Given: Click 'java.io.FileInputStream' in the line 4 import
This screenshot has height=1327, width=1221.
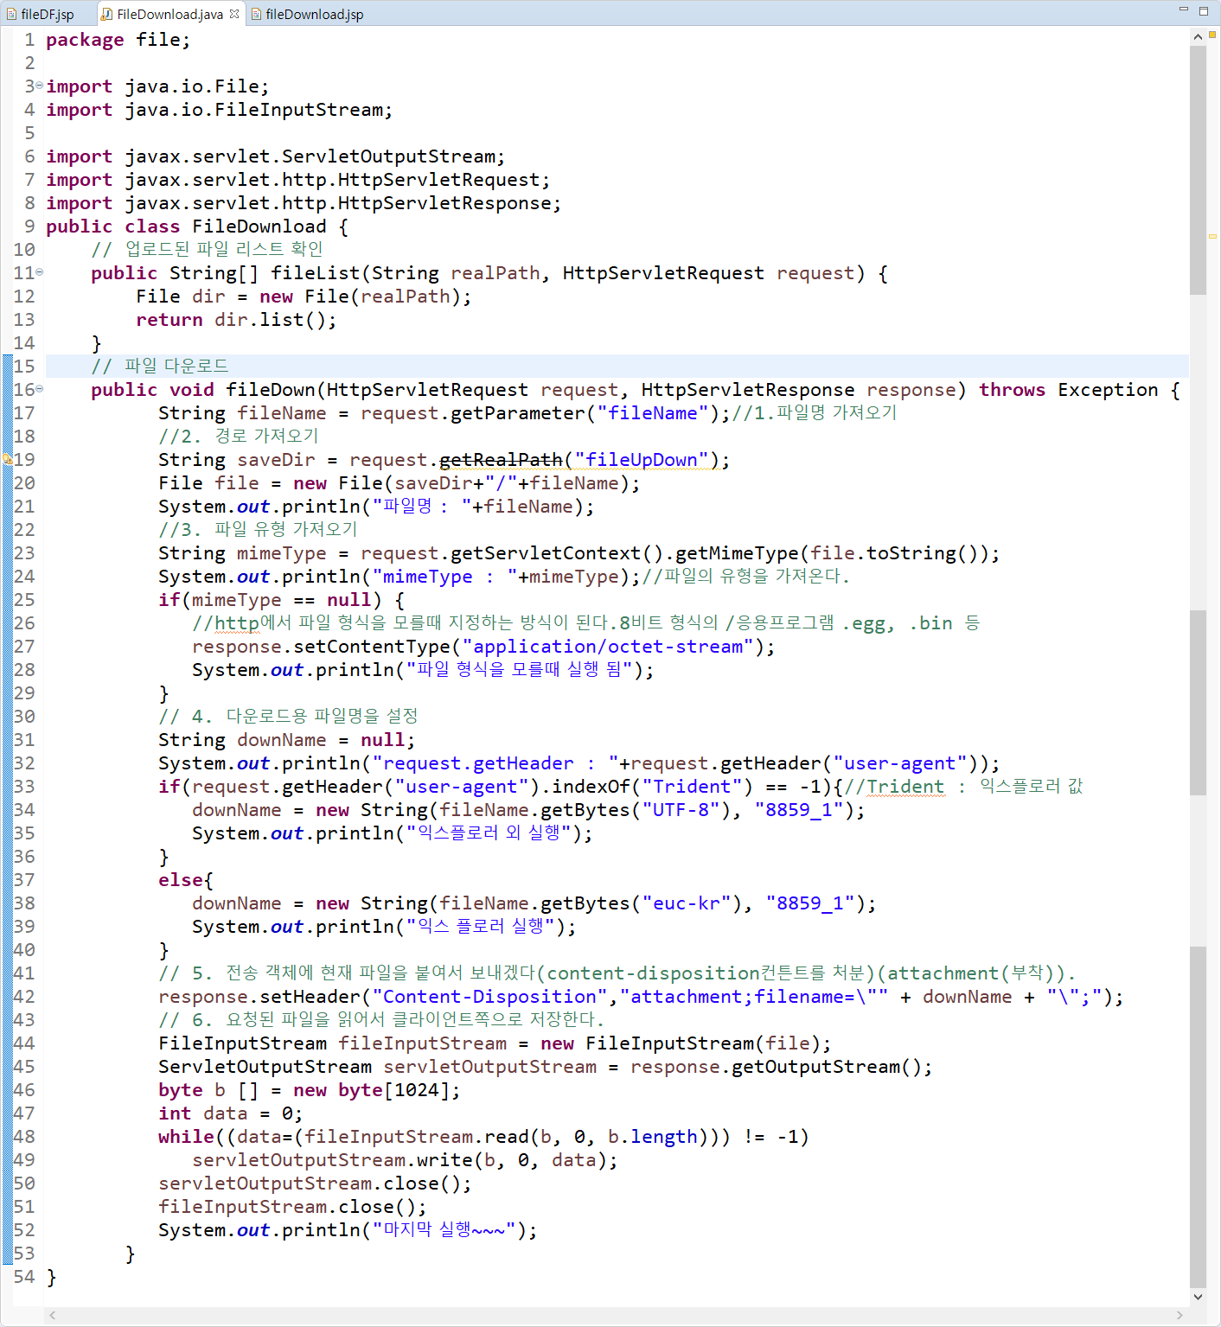Looking at the screenshot, I should click(x=254, y=110).
